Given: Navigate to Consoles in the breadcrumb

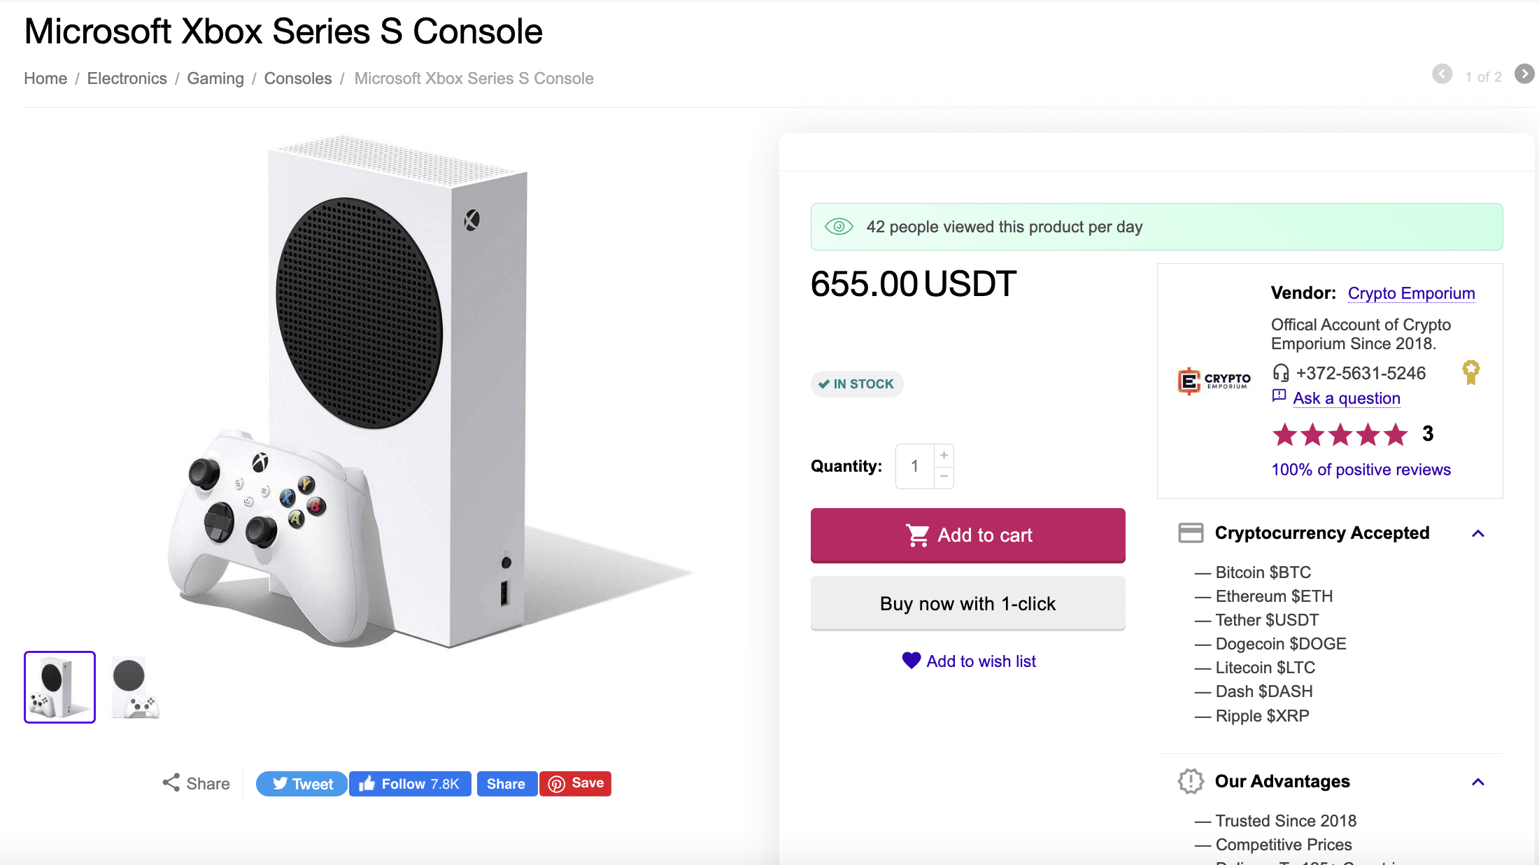Looking at the screenshot, I should (297, 78).
